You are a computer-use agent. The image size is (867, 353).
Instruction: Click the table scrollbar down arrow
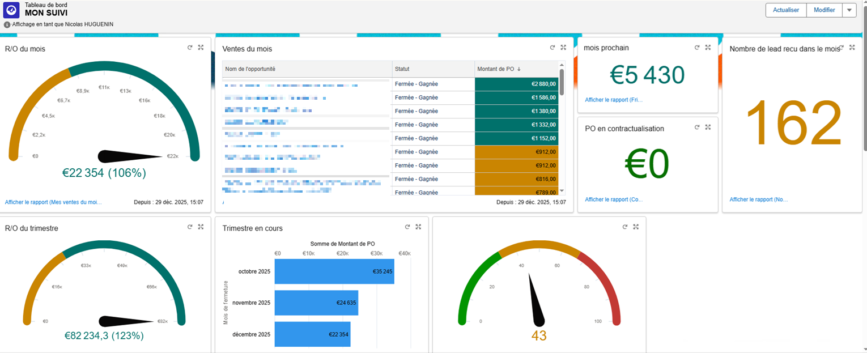click(x=562, y=192)
